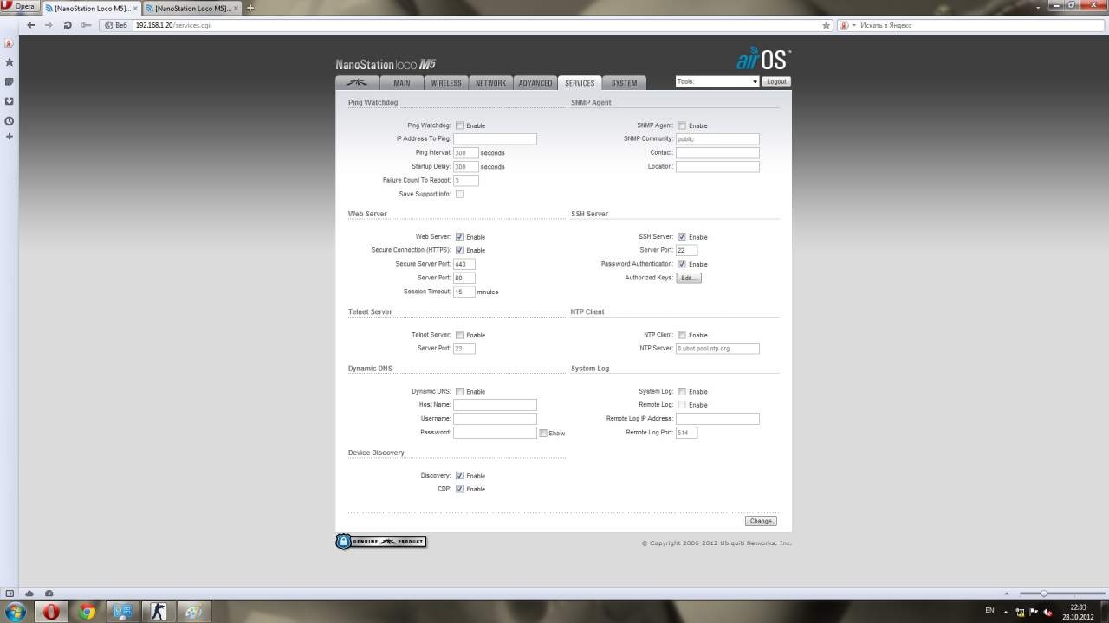Open the Windows Start menu
This screenshot has height=623, width=1109.
(x=16, y=612)
